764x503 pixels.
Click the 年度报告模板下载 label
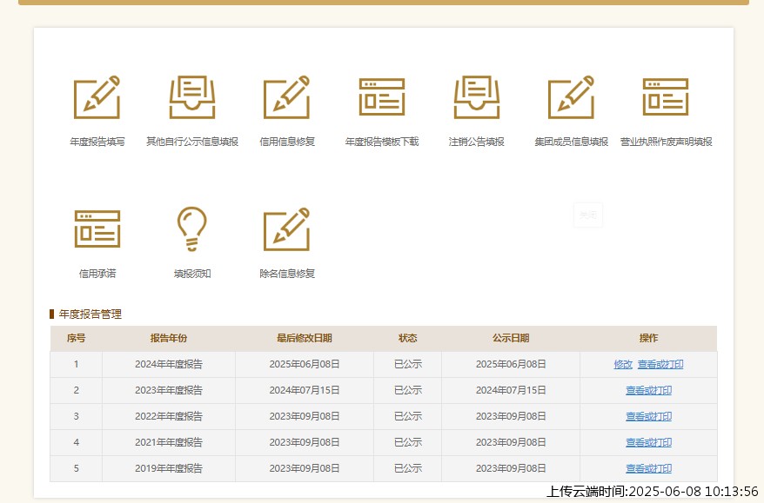pyautogui.click(x=382, y=142)
